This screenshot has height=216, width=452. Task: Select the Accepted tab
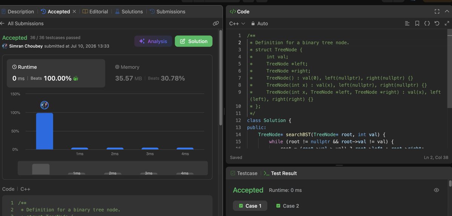click(55, 12)
